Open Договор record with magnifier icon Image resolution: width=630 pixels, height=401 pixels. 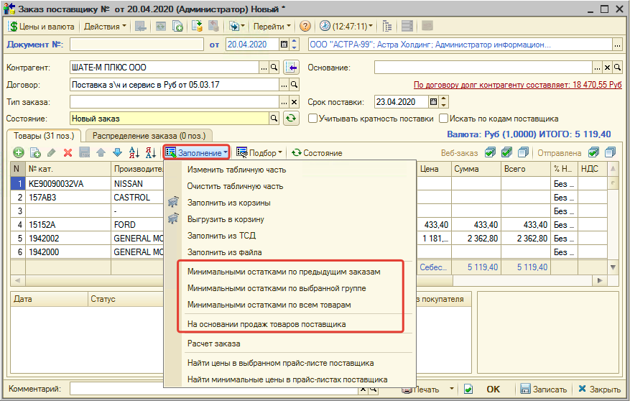[294, 85]
